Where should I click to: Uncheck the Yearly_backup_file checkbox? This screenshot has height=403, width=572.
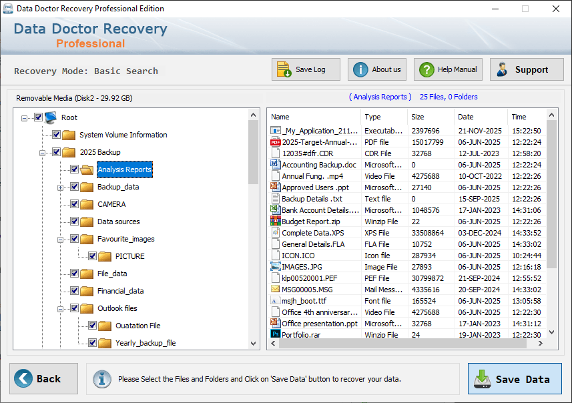point(92,342)
